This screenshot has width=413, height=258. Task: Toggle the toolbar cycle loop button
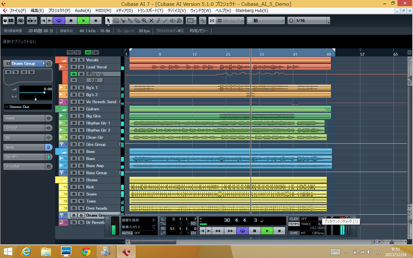pos(59,21)
